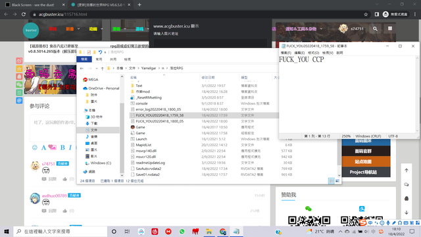Click the insert image icon in comment toolbar
421x237 pixels.
[x=53, y=147]
